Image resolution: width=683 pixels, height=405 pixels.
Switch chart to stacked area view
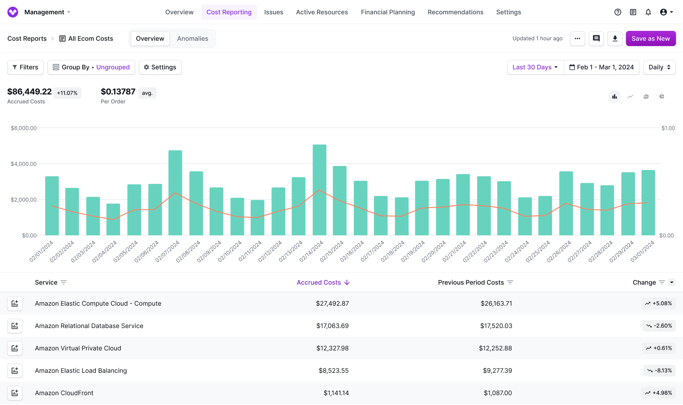point(646,96)
